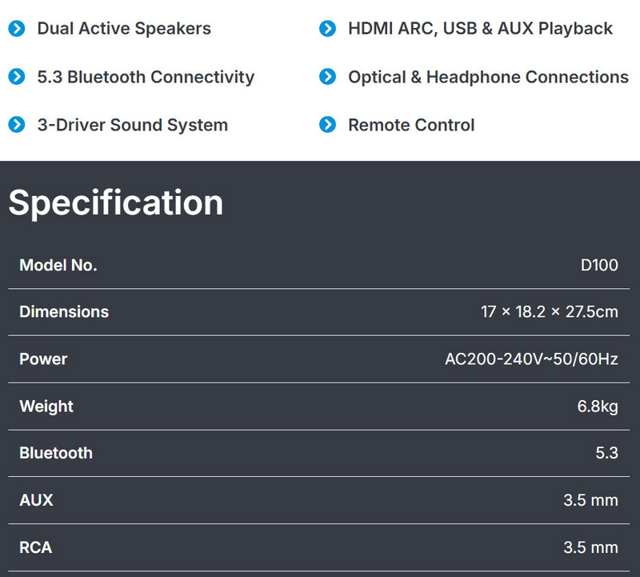Click the 3-Driver Sound System text
640x577 pixels.
(132, 125)
